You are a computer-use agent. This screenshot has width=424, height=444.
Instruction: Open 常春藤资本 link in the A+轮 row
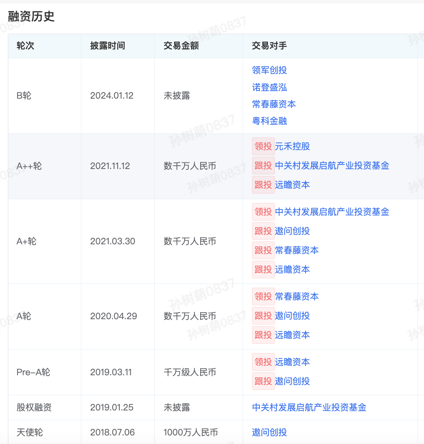297,250
